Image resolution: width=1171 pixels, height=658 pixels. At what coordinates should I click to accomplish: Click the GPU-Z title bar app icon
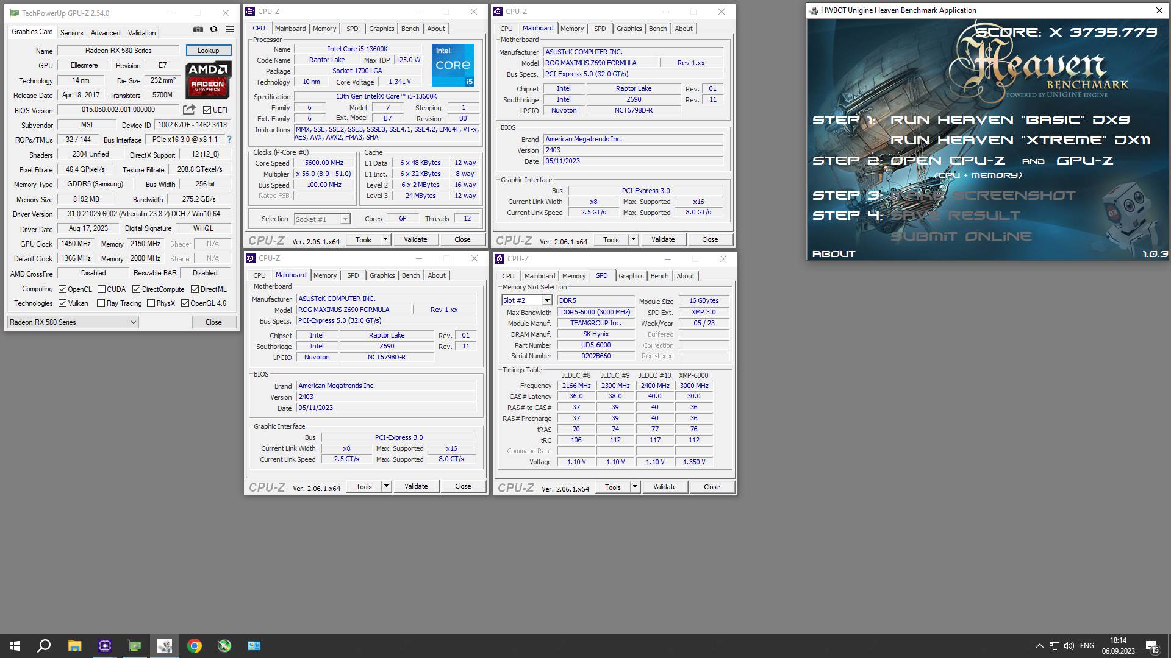coord(14,13)
